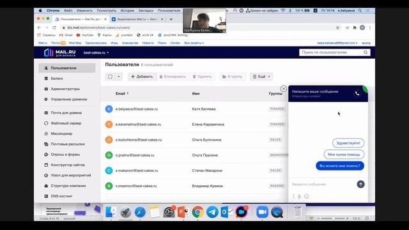Click the phone call icon in chat
The height and width of the screenshot is (230, 409).
click(357, 93)
